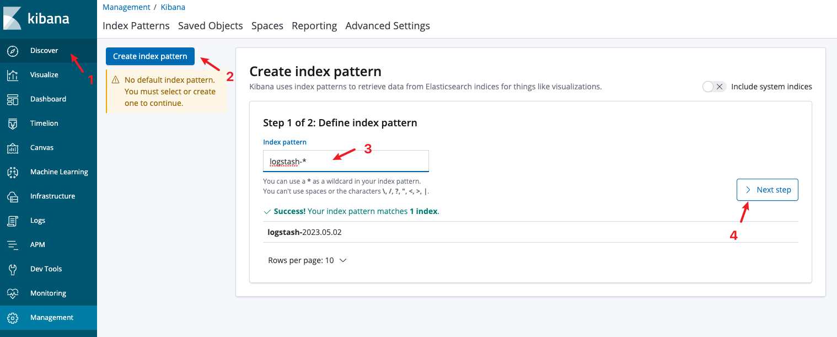Select Timelion label in sidebar
Viewport: 837px width, 337px height.
click(x=44, y=124)
